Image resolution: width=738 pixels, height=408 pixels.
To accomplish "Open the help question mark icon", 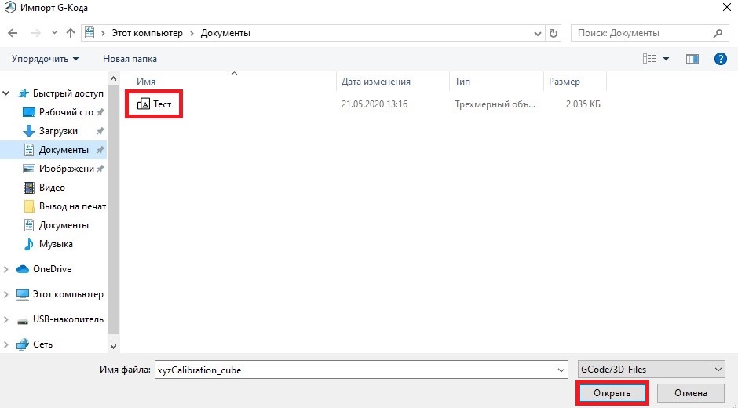I will point(719,59).
